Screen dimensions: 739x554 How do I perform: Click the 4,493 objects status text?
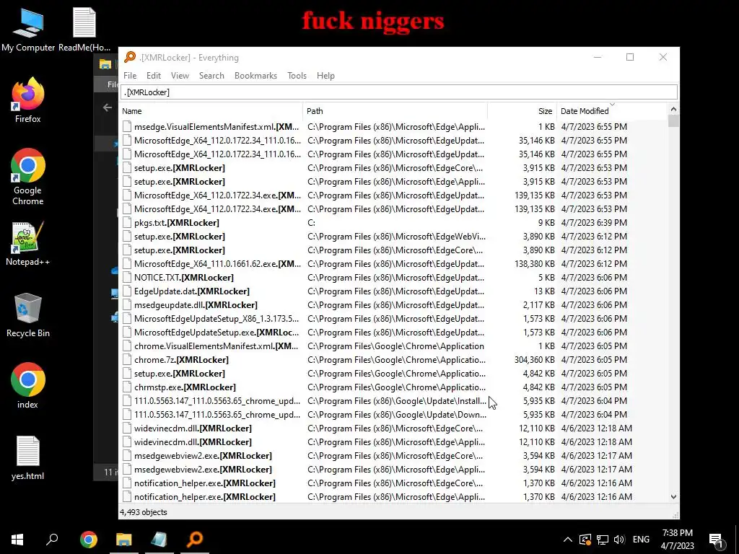click(144, 512)
